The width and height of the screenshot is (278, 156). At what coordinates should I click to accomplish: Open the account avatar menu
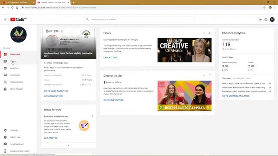click(x=272, y=19)
